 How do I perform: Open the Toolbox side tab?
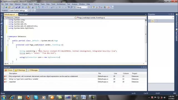coord(1,18)
